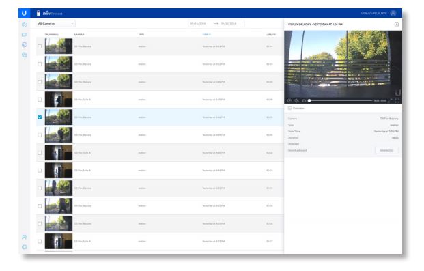The height and width of the screenshot is (271, 424).
Task: Click the UniFi Protect lock logo
Action: click(x=38, y=13)
